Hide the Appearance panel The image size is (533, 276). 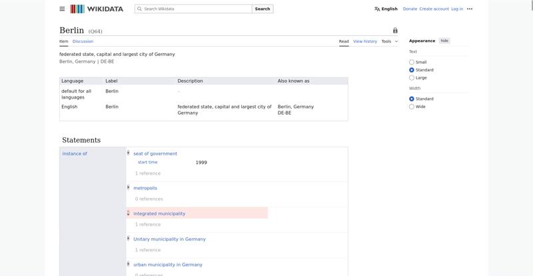click(x=444, y=41)
